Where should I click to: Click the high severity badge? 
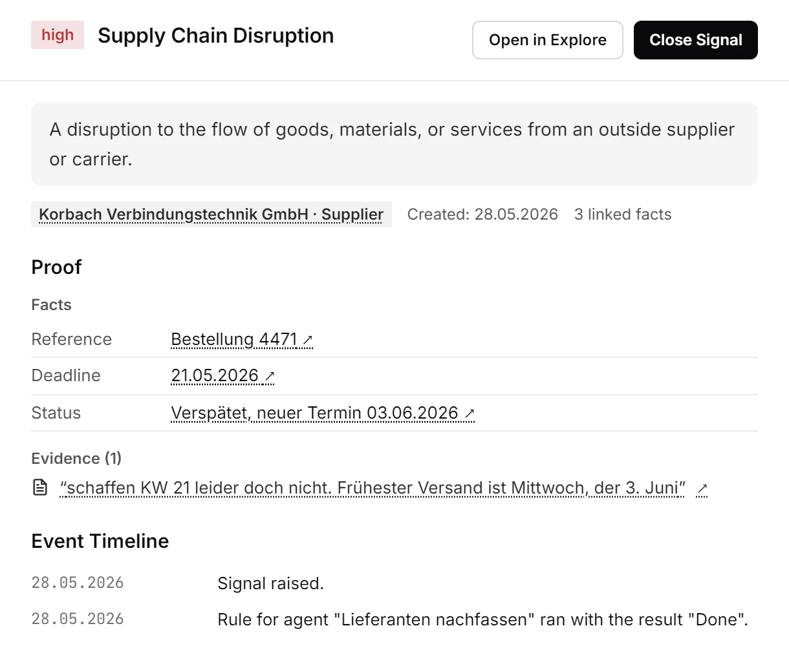(x=58, y=35)
